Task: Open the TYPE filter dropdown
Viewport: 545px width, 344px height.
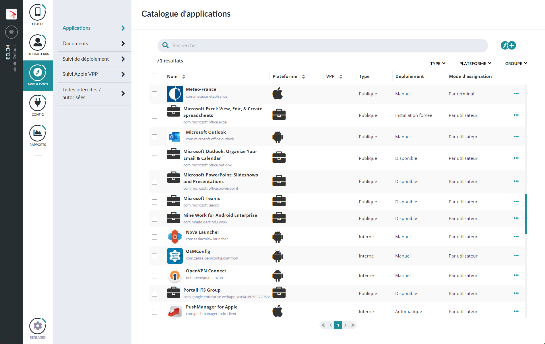Action: pos(438,63)
